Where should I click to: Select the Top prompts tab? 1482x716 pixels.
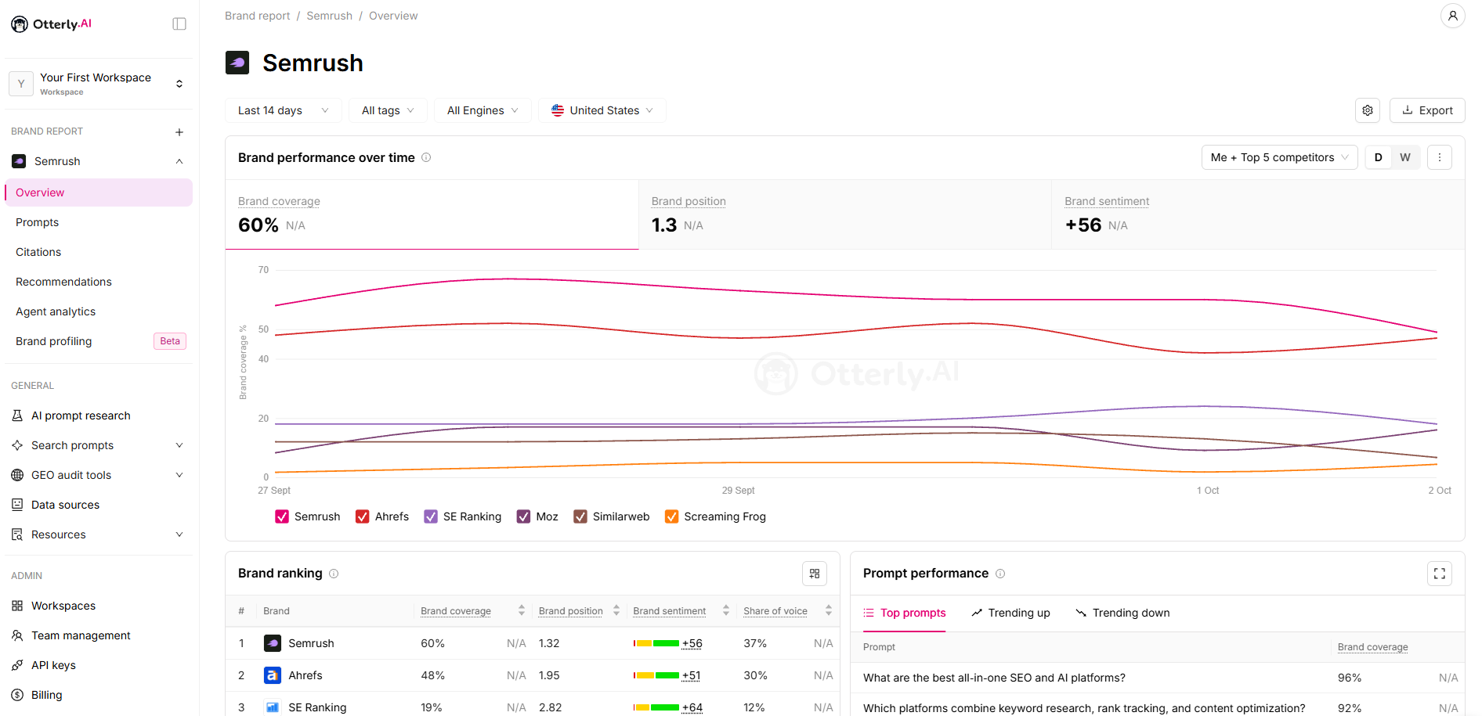pyautogui.click(x=905, y=613)
